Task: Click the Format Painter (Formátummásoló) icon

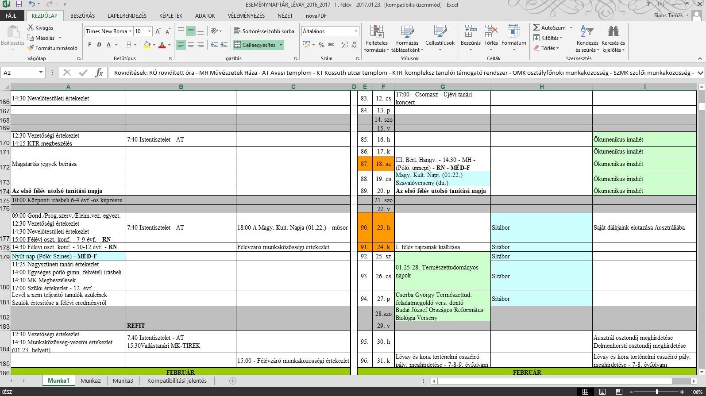Action: [31, 48]
